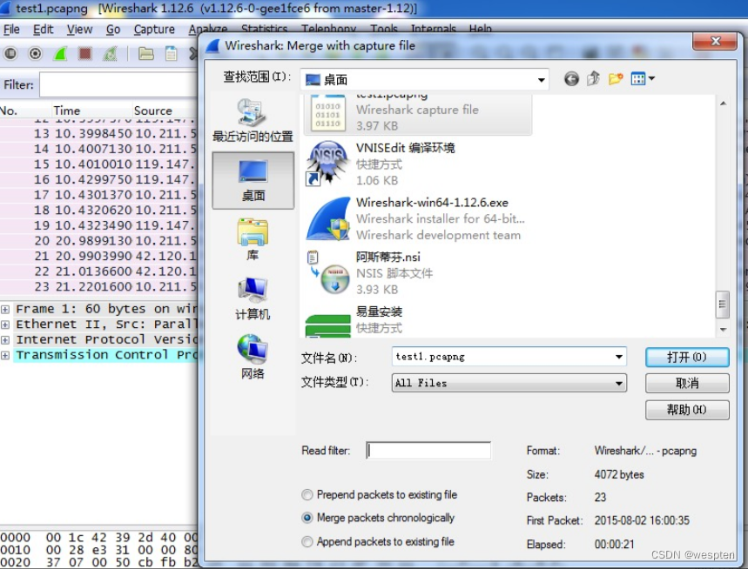Click hex dump offset 0010 line
748x569 pixels.
98,550
